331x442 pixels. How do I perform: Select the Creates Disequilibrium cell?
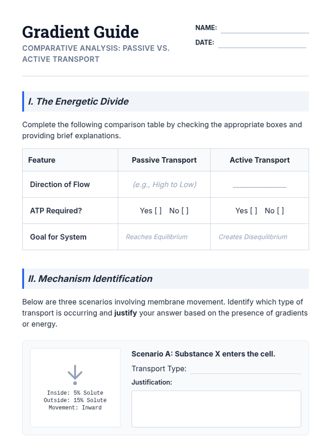[x=253, y=237]
